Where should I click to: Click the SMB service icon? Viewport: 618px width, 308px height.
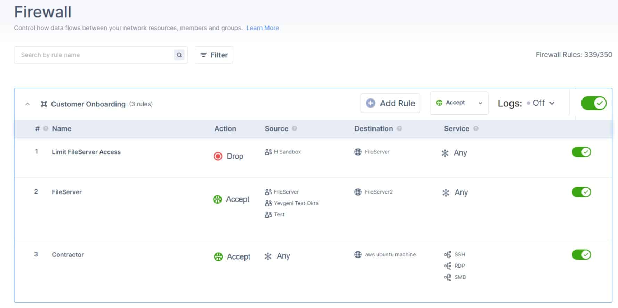pos(448,277)
